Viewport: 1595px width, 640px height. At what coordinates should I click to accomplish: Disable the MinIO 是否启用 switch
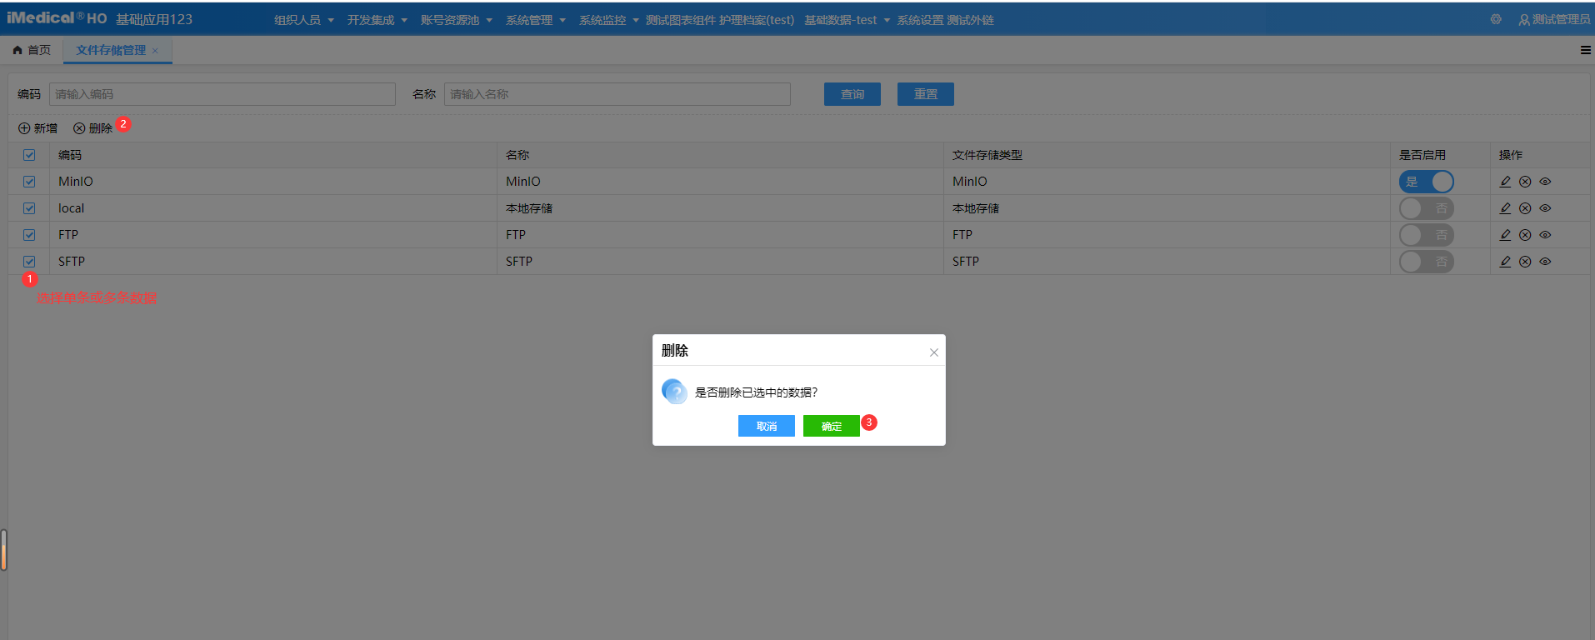click(1426, 182)
